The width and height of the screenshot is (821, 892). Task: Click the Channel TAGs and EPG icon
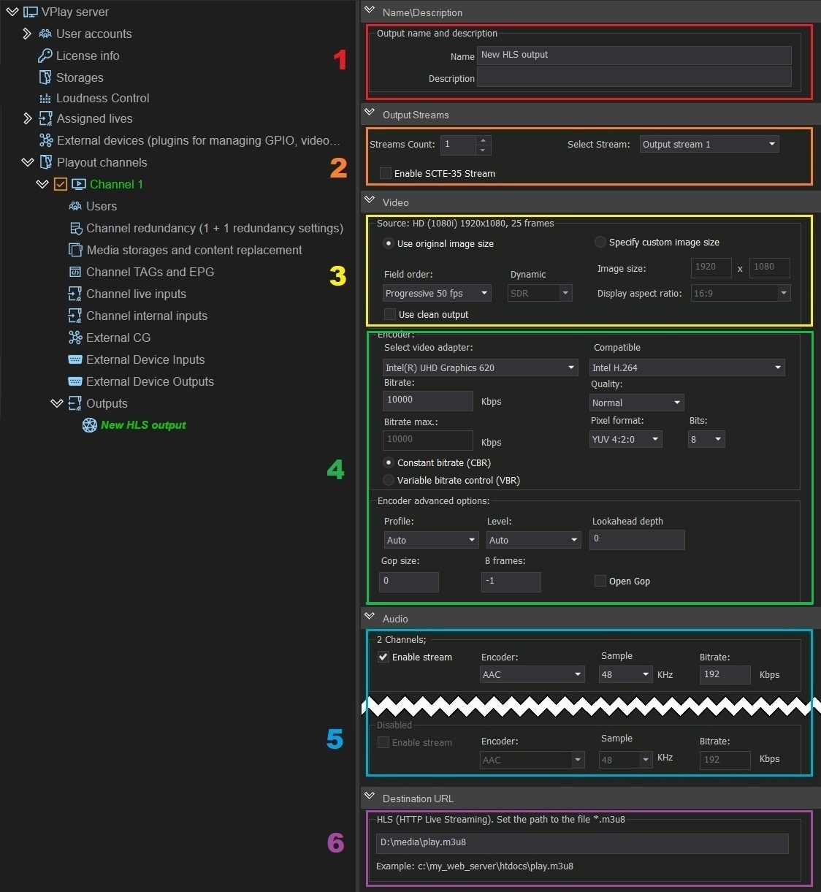[75, 272]
